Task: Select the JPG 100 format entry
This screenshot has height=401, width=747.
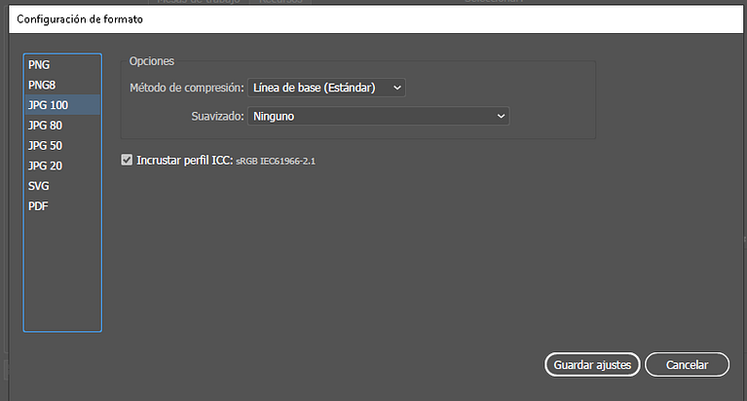Action: click(x=62, y=105)
